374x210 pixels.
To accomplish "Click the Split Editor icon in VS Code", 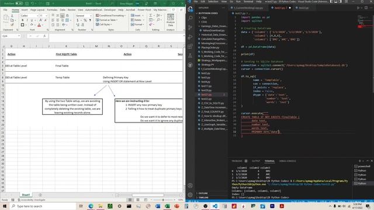I will click(366, 8).
